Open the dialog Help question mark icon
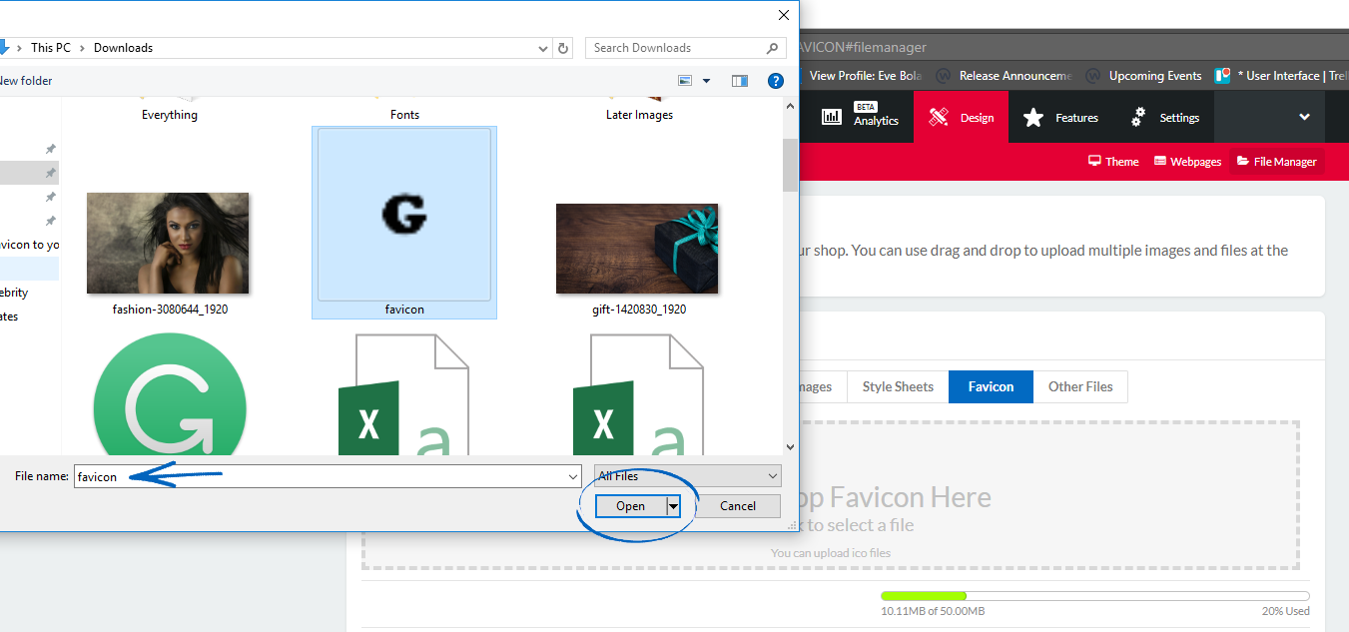The width and height of the screenshot is (1349, 632). [776, 81]
